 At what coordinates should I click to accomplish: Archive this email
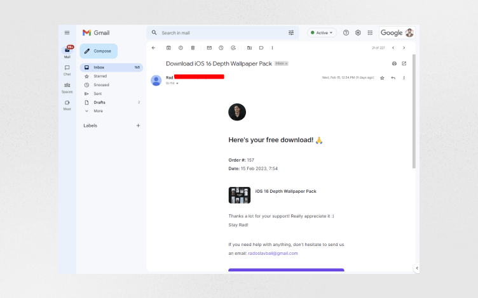(x=168, y=48)
